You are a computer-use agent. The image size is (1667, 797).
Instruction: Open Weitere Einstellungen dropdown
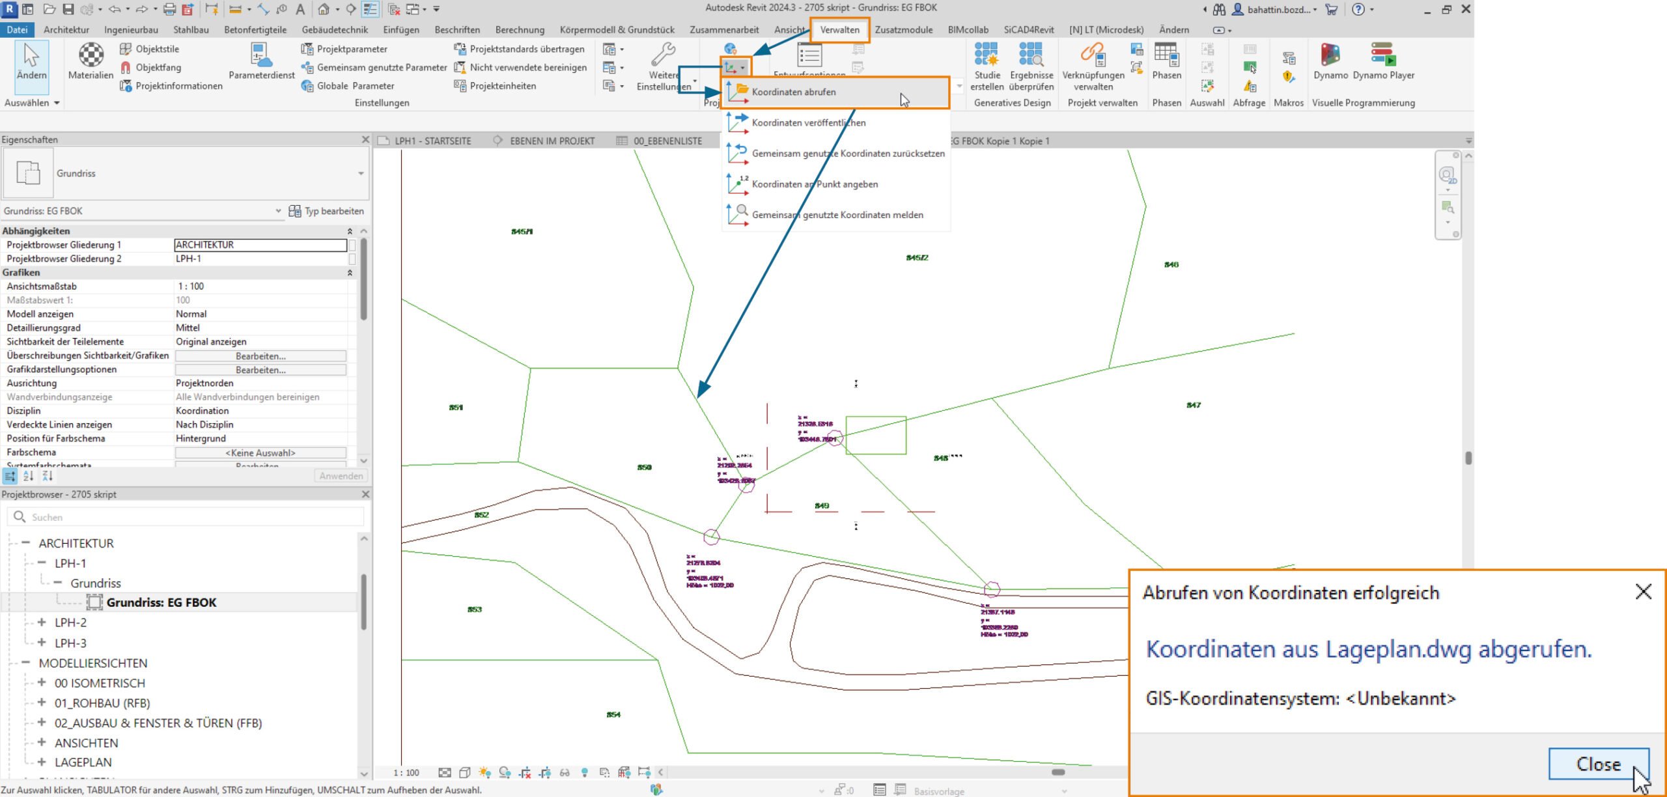point(664,66)
